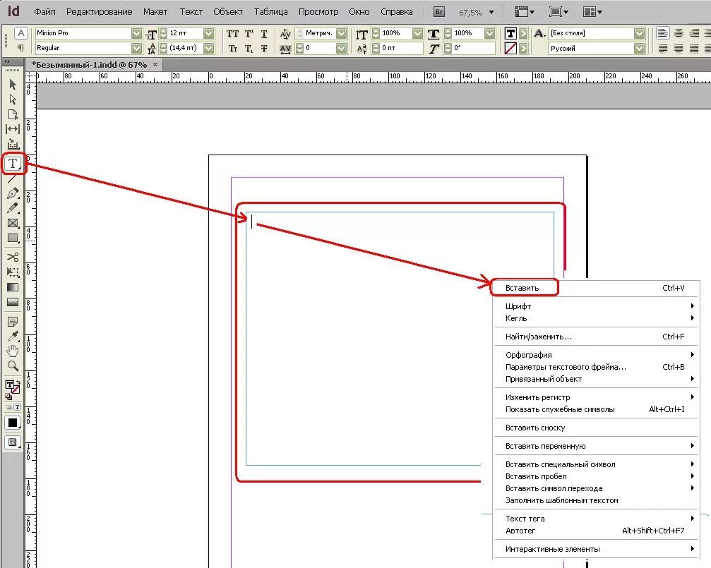The height and width of the screenshot is (568, 711).
Task: Select the Line tool
Action: coord(13,179)
